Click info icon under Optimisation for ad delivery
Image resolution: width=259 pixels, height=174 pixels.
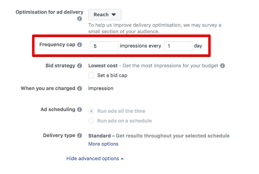[80, 19]
